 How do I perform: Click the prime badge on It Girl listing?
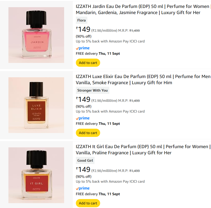pos(83,188)
